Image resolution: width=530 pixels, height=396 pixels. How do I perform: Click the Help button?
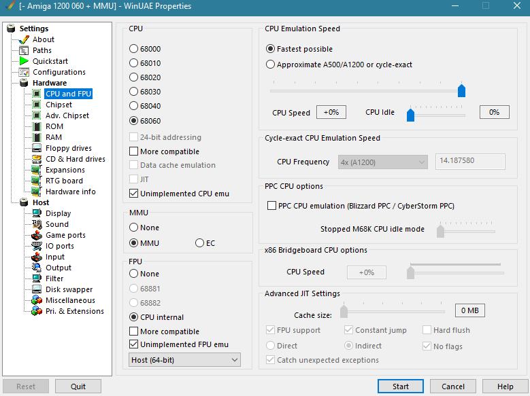point(505,386)
